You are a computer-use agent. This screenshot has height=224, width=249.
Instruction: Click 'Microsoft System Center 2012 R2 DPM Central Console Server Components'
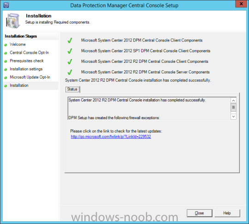tap(145, 72)
